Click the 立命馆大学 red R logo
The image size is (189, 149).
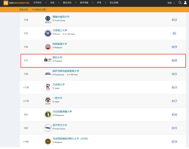[48, 87]
